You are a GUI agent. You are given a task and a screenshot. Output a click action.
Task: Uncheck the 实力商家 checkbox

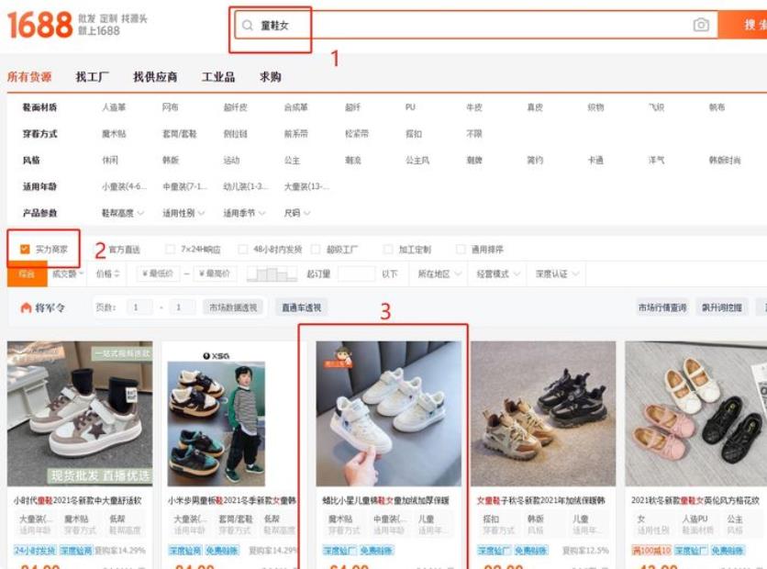[25, 249]
